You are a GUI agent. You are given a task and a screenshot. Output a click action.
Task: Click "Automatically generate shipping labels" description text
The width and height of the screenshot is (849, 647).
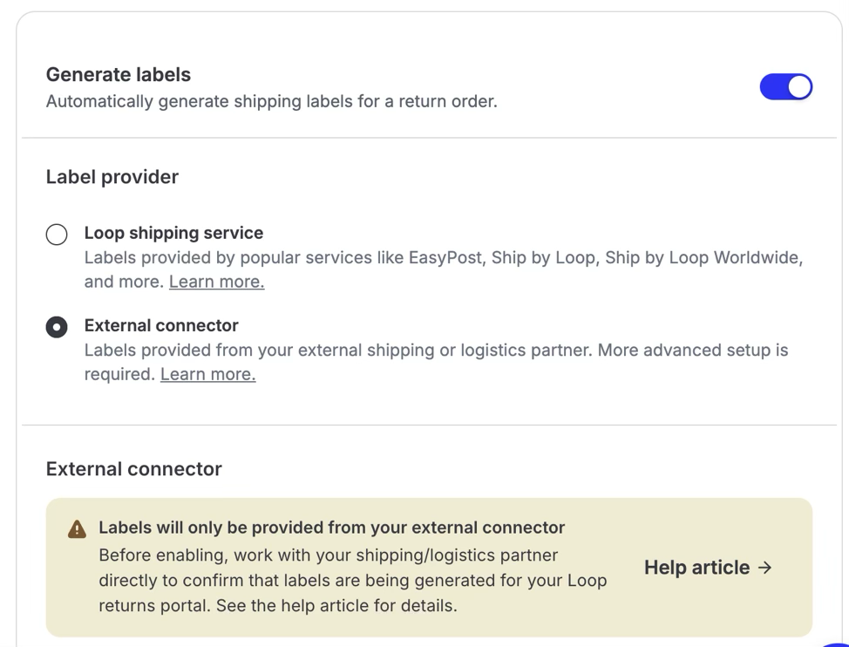[271, 101]
